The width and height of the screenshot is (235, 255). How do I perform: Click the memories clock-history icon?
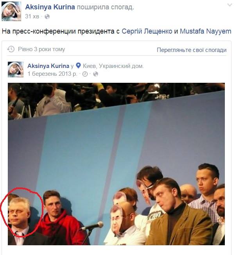click(x=11, y=49)
